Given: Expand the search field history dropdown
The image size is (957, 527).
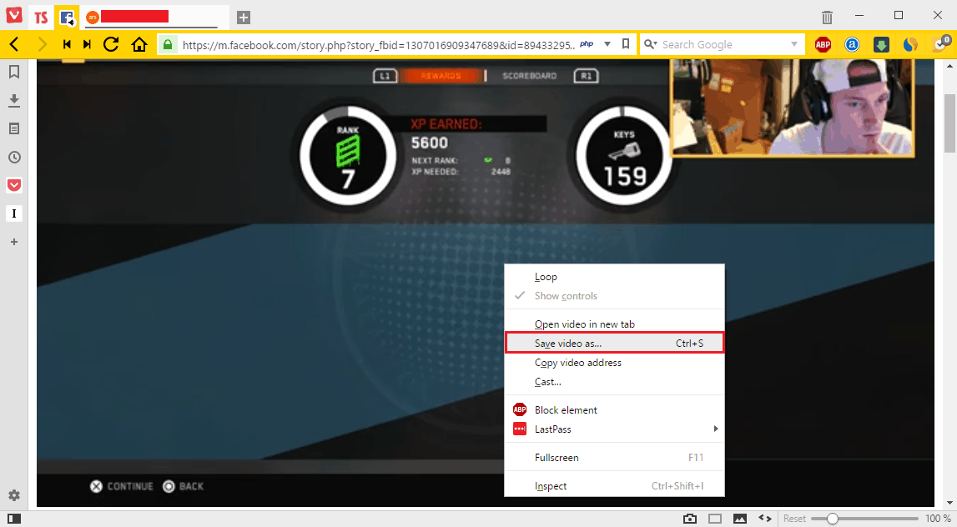Looking at the screenshot, I should [794, 44].
